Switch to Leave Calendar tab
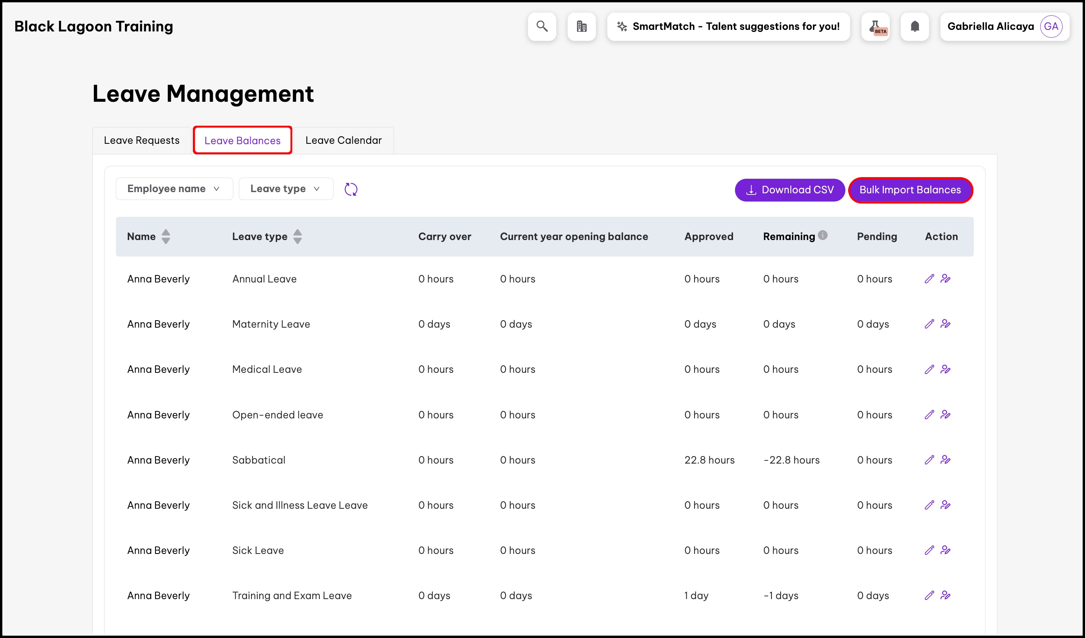The width and height of the screenshot is (1085, 638). pos(343,140)
